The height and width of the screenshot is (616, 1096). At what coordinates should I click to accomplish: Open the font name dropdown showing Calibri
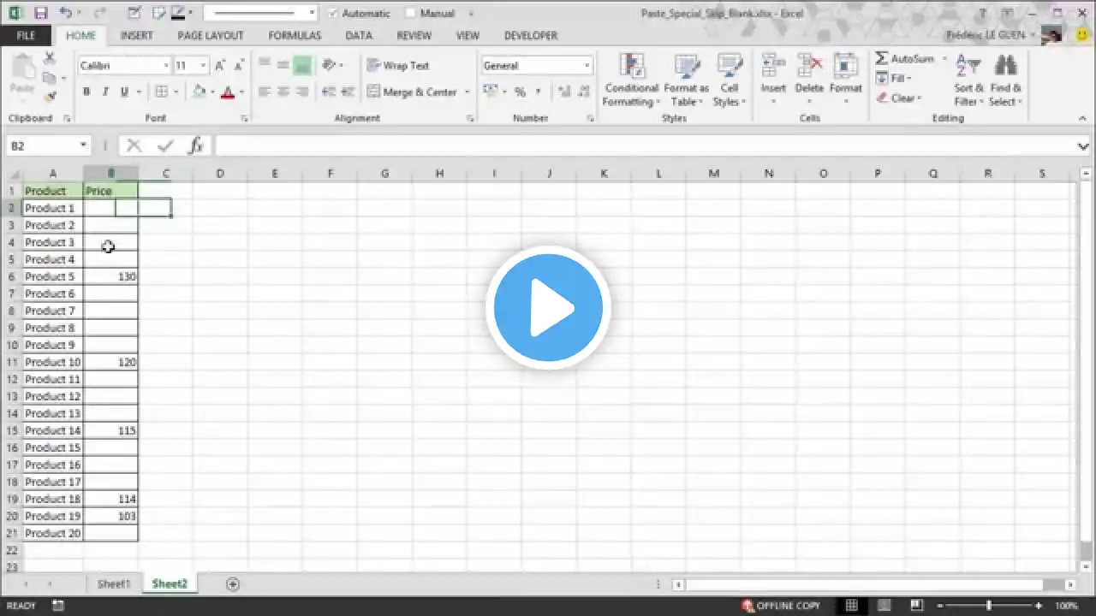[x=166, y=66]
